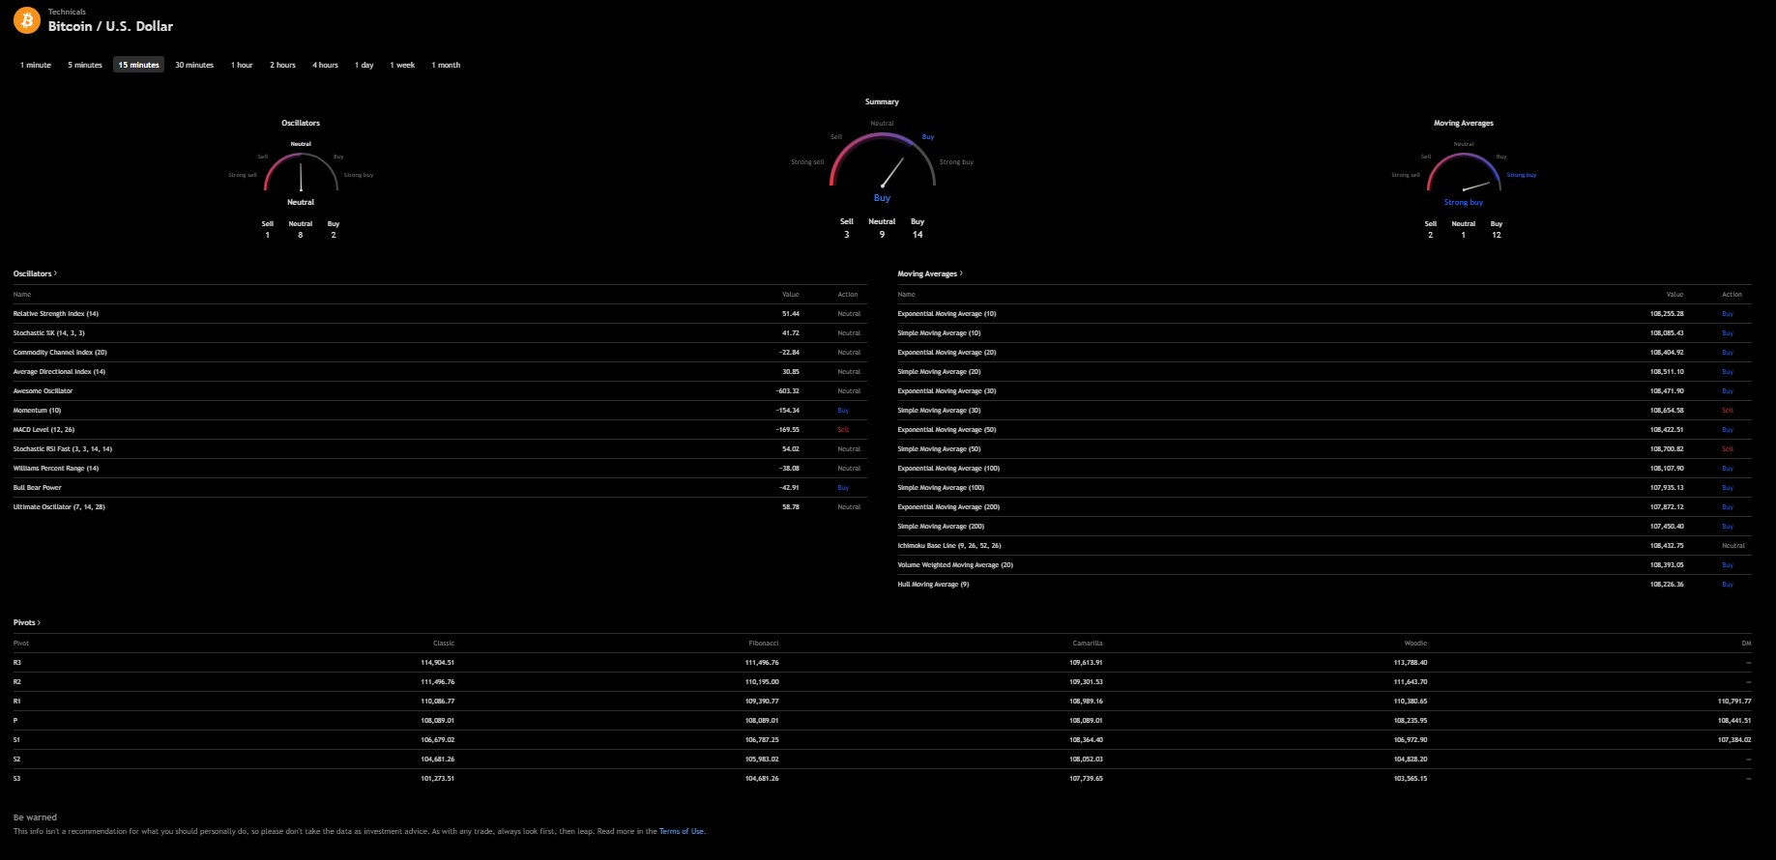Click the Moving Averages Buy count 12
The width and height of the screenshot is (1776, 860).
[1497, 235]
